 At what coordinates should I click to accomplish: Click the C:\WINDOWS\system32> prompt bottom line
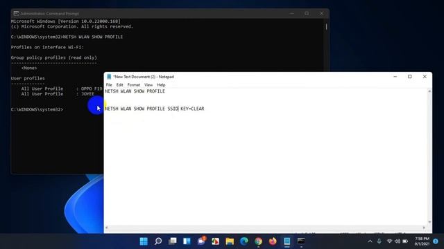(x=37, y=109)
